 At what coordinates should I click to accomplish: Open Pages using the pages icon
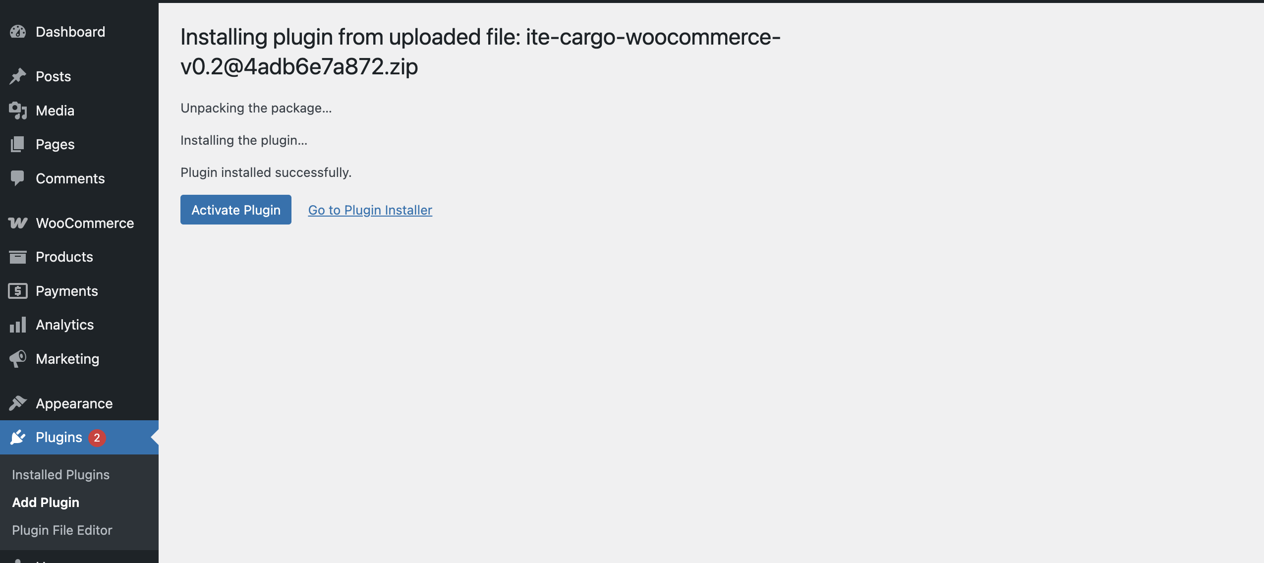pyautogui.click(x=18, y=144)
